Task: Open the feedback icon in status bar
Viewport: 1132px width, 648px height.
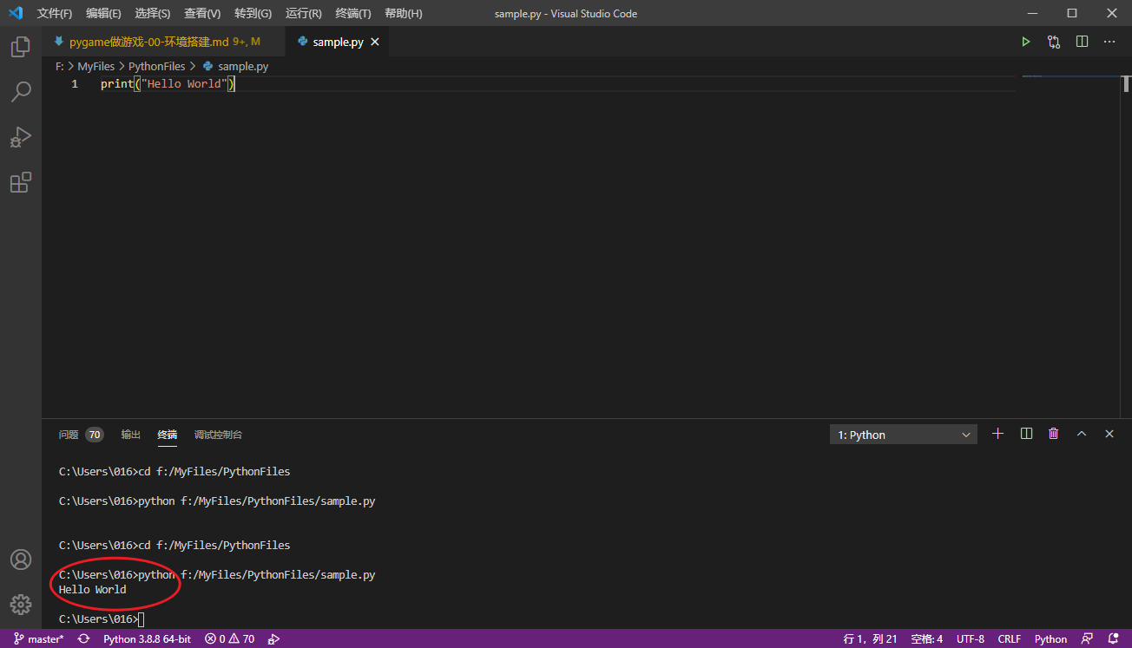Action: 1087,639
